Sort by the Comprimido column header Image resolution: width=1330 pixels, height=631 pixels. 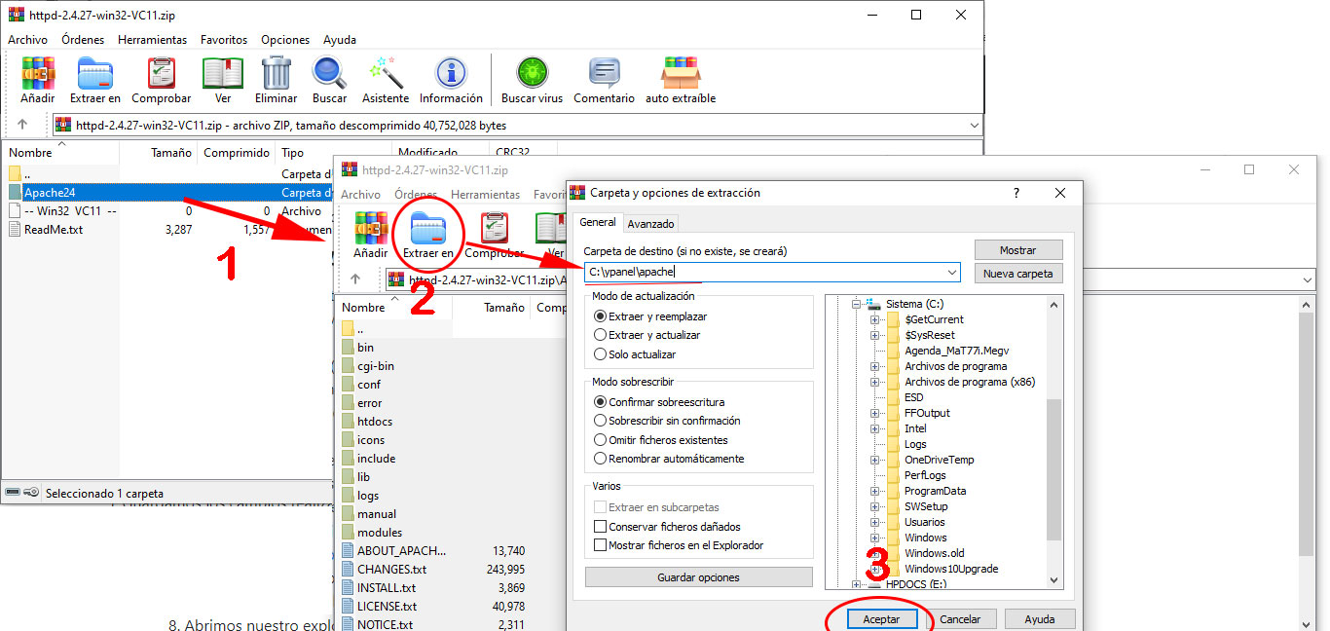236,153
